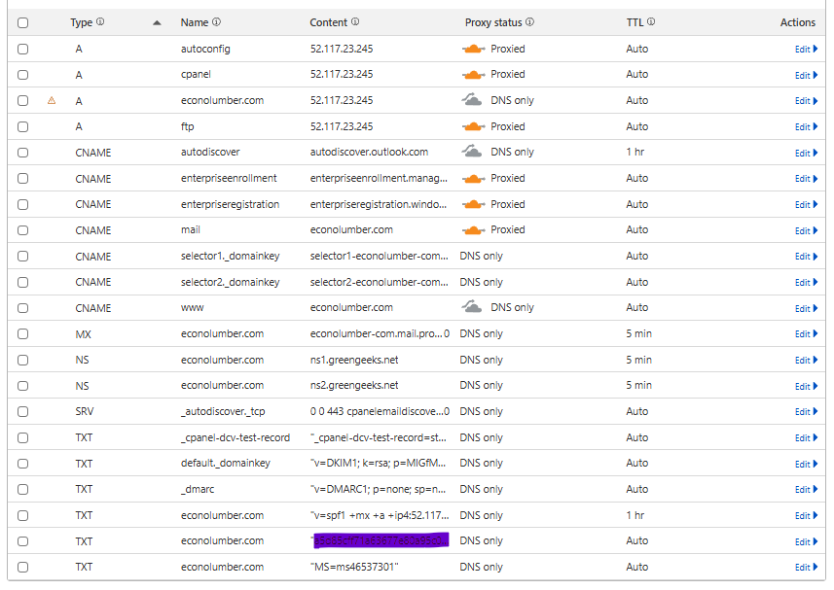Click the selector2._domainkey name cell
Viewport: 834px width, 590px height.
click(x=230, y=282)
